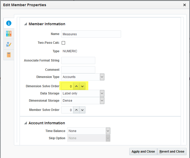Decrease the Member Solve Order value
190x158 pixels.
(82, 110)
